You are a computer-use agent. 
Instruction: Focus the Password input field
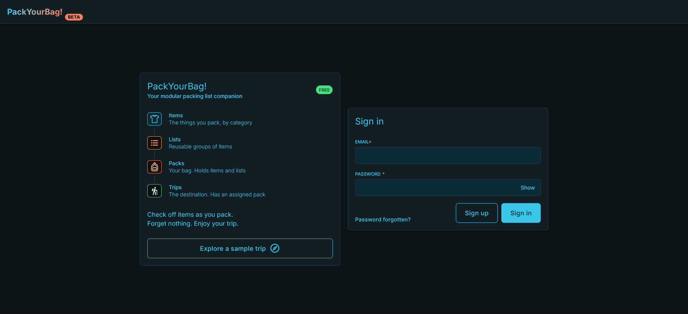pos(448,188)
